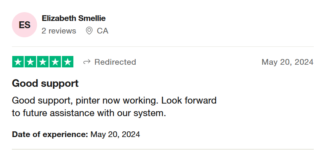The width and height of the screenshot is (326, 150).
Task: Click the '2 reviews' count text
Action: [x=59, y=31]
